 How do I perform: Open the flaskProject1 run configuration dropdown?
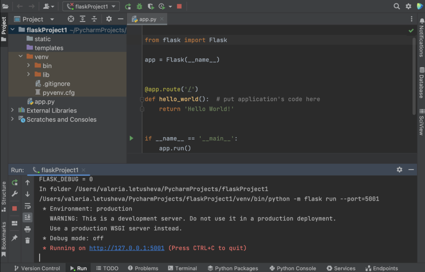(x=91, y=6)
